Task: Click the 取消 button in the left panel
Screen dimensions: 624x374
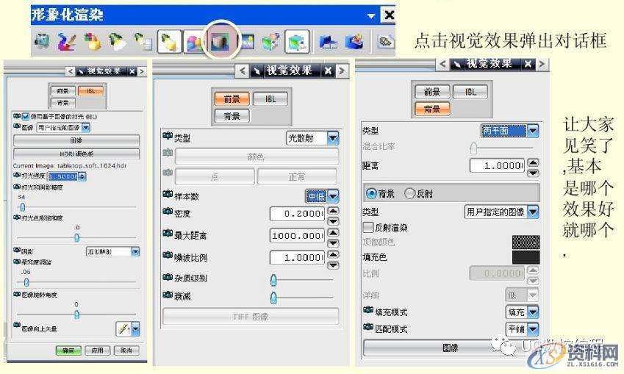Action: pos(126,350)
